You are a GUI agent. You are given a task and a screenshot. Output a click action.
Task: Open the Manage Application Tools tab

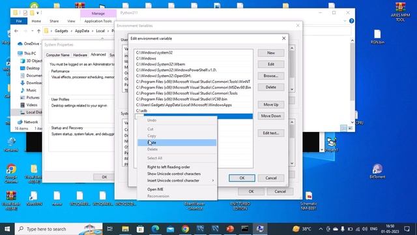(x=98, y=21)
